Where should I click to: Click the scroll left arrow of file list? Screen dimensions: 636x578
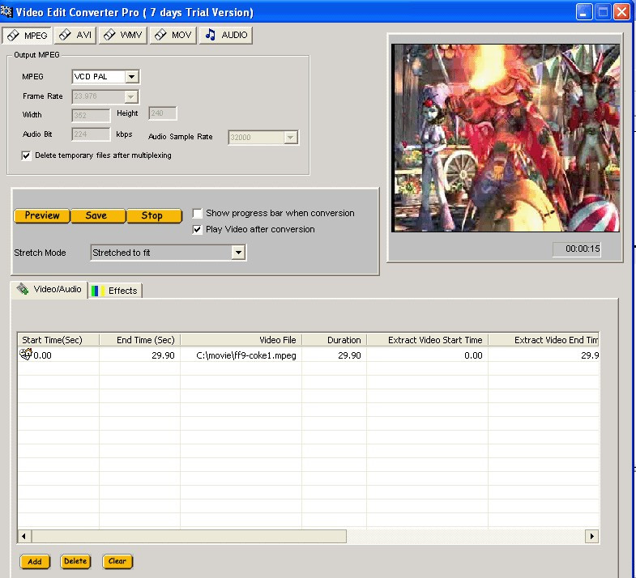(x=24, y=536)
